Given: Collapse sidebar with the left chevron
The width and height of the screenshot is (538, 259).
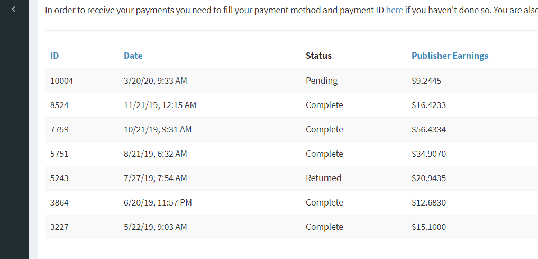Looking at the screenshot, I should pos(14,9).
